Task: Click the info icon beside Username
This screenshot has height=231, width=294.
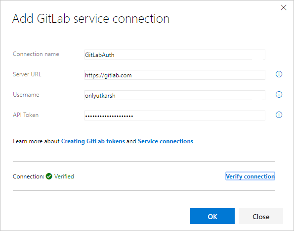Action: (279, 94)
